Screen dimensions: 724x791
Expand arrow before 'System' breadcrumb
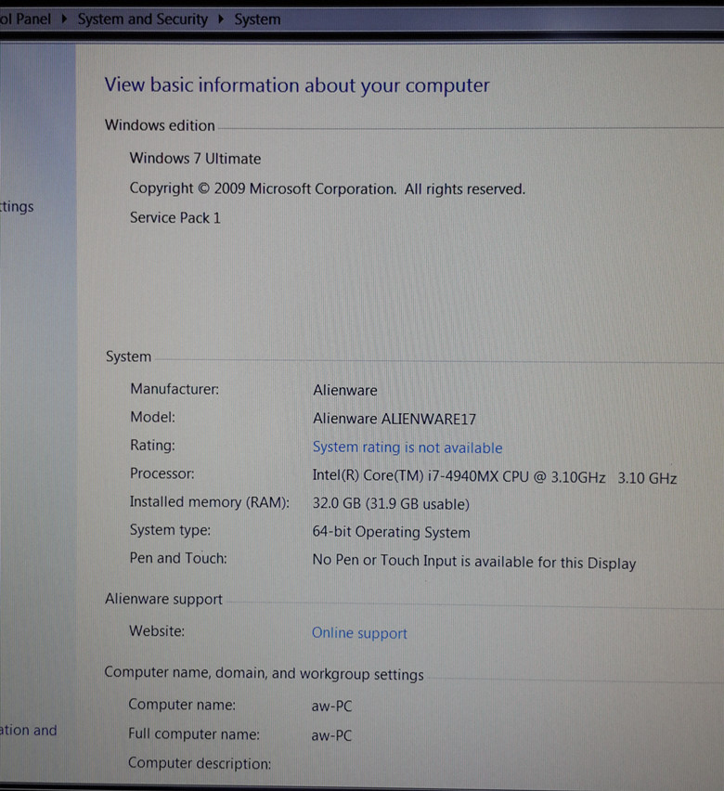pos(221,19)
